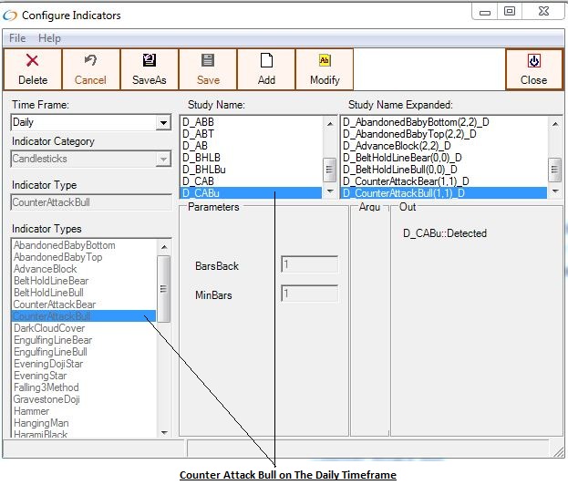This screenshot has height=485, width=568.
Task: Click the Save disk icon
Action: point(207,61)
